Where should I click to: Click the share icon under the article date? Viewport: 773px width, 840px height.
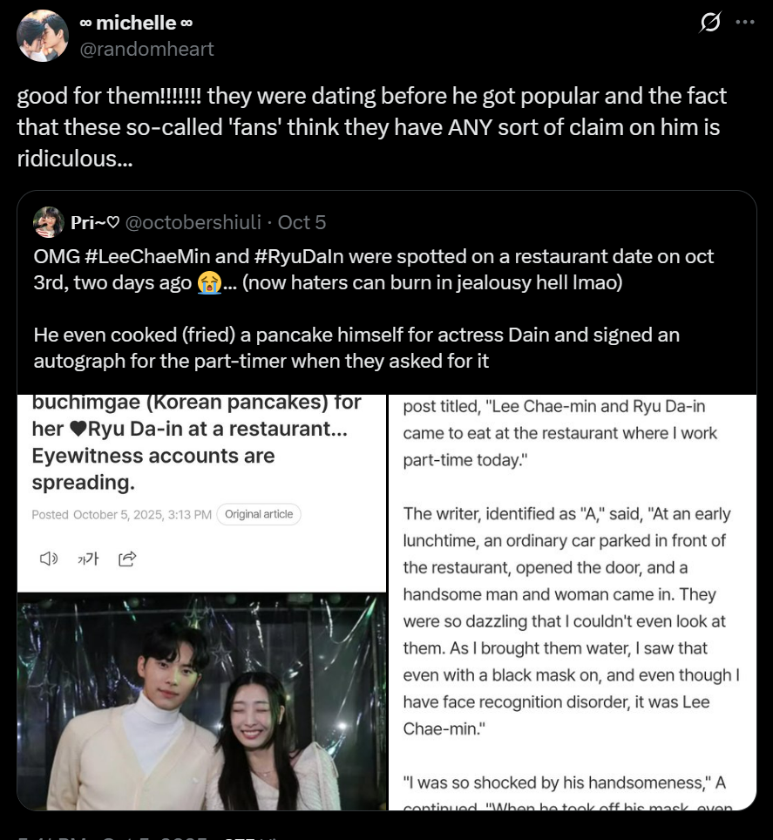127,559
